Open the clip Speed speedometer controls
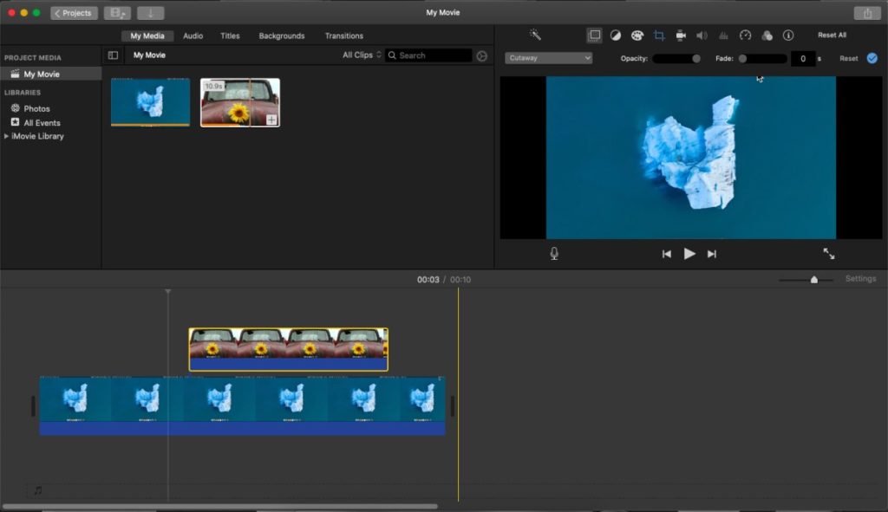The height and width of the screenshot is (512, 888). (x=744, y=36)
